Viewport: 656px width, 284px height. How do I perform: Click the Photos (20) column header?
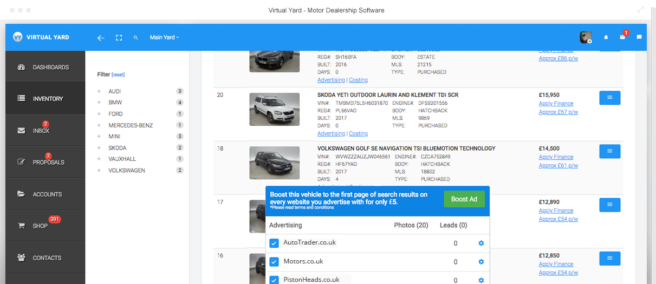(x=411, y=225)
